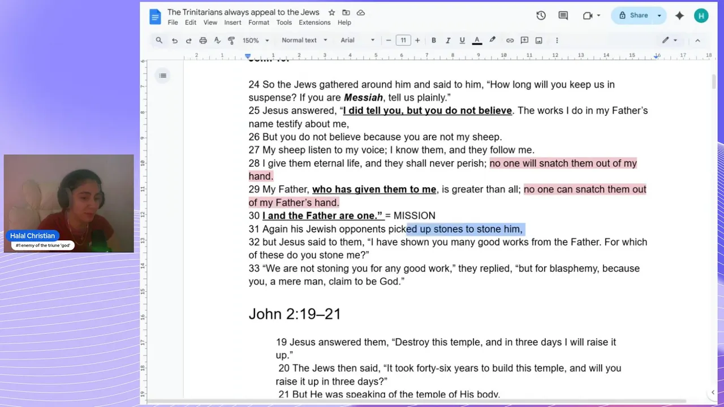Viewport: 724px width, 407px height.
Task: Decrease the font size
Action: point(389,40)
